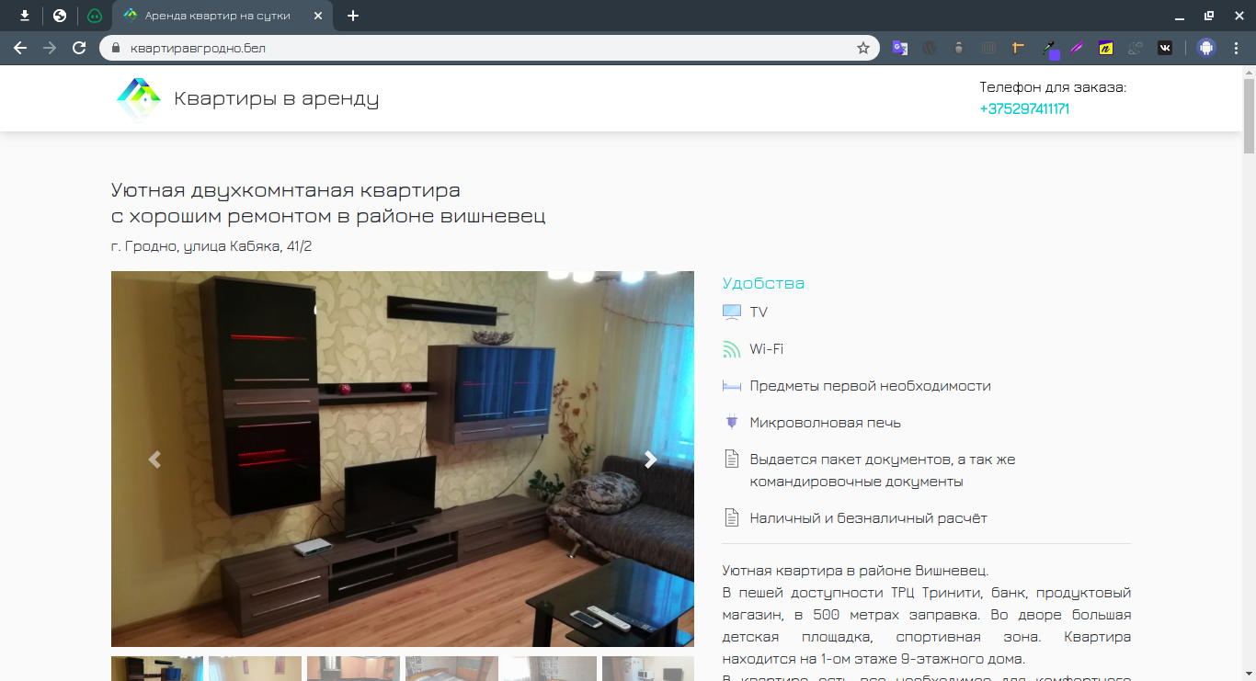Show the previous apartment photo
The width and height of the screenshot is (1256, 681).
coord(154,460)
